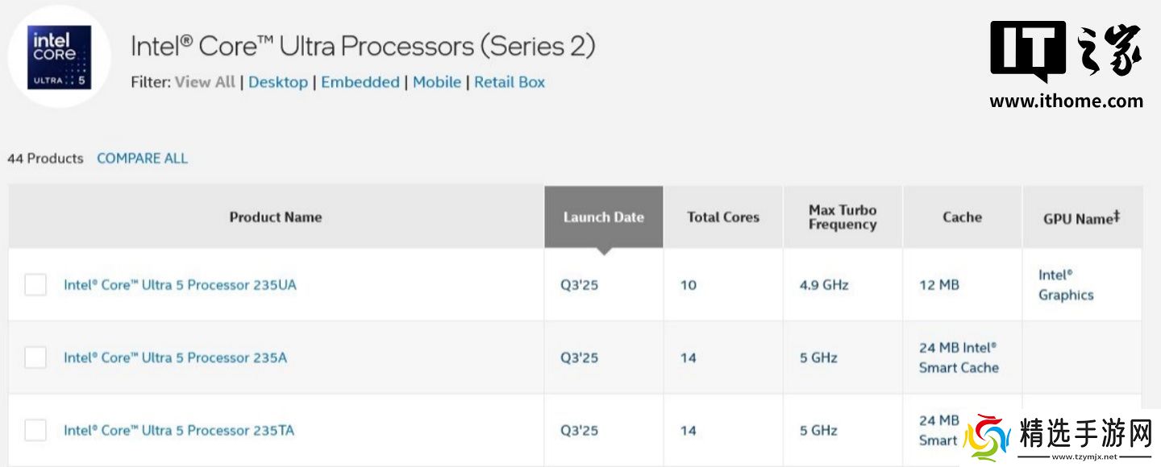The width and height of the screenshot is (1161, 467).
Task: Filter products by Desktop
Action: (278, 82)
